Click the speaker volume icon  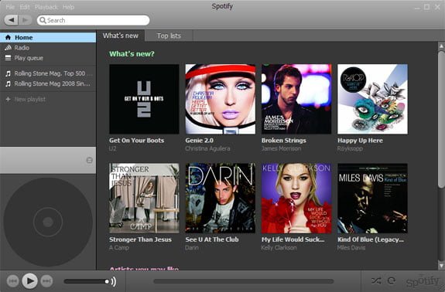114,281
